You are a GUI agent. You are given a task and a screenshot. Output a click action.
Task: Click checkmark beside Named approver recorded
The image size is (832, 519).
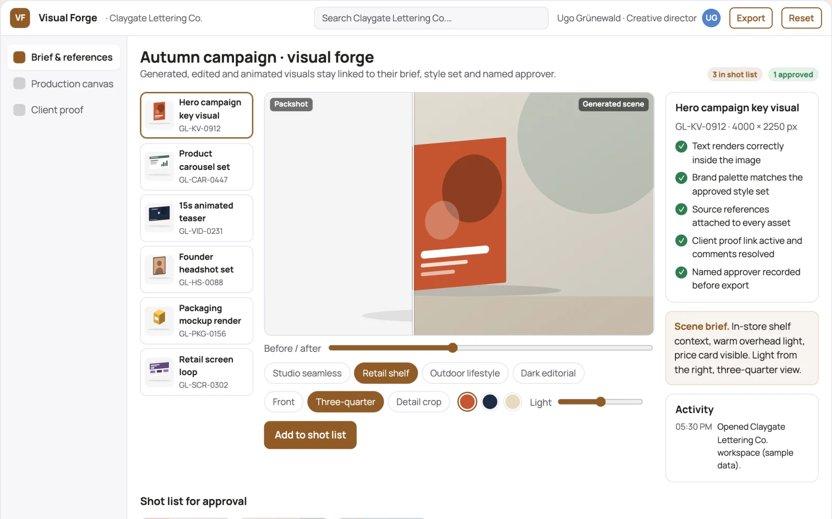point(681,272)
